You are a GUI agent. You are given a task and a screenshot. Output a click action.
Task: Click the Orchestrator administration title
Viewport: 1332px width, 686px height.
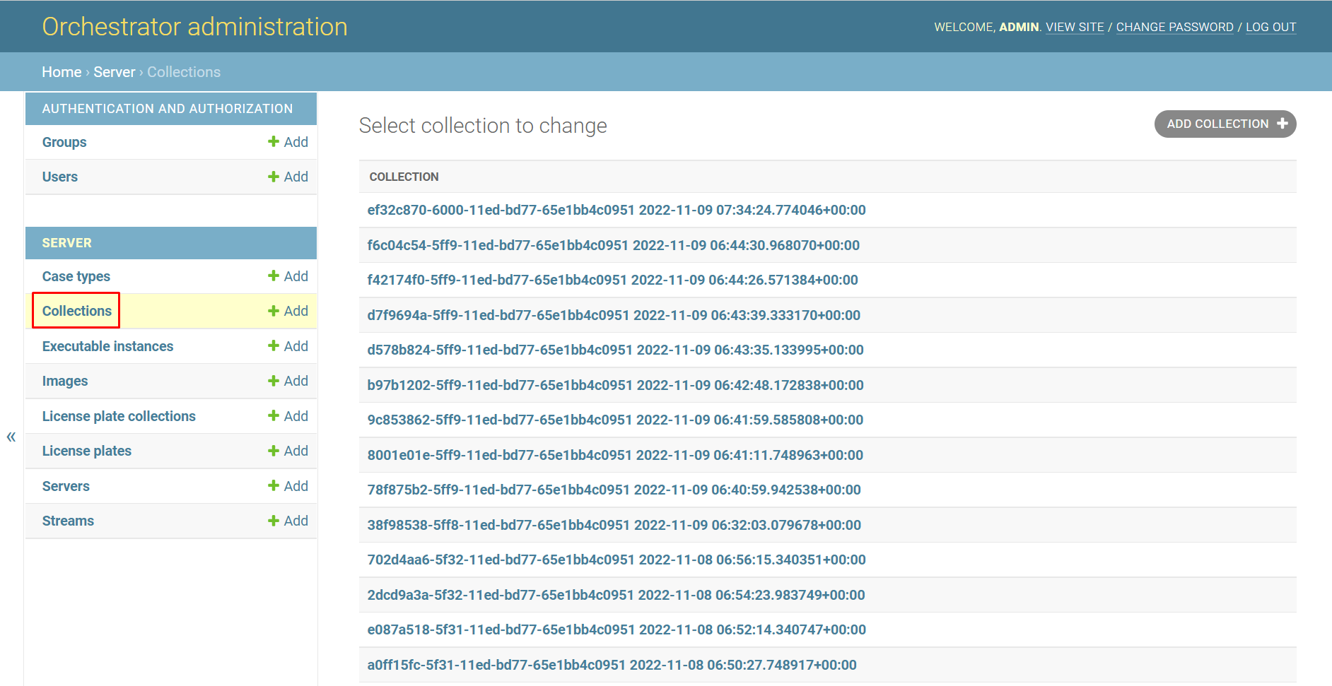pos(194,27)
